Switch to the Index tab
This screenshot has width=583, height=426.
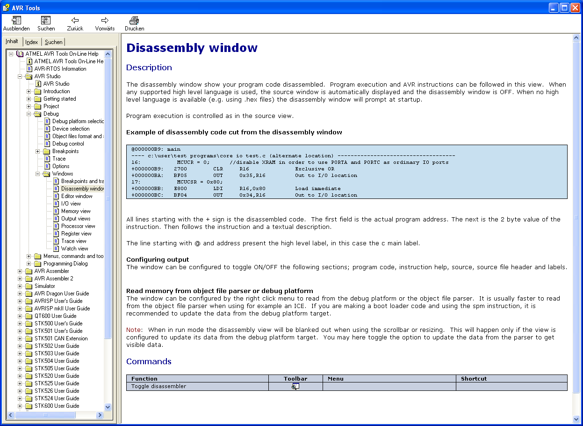tap(31, 42)
